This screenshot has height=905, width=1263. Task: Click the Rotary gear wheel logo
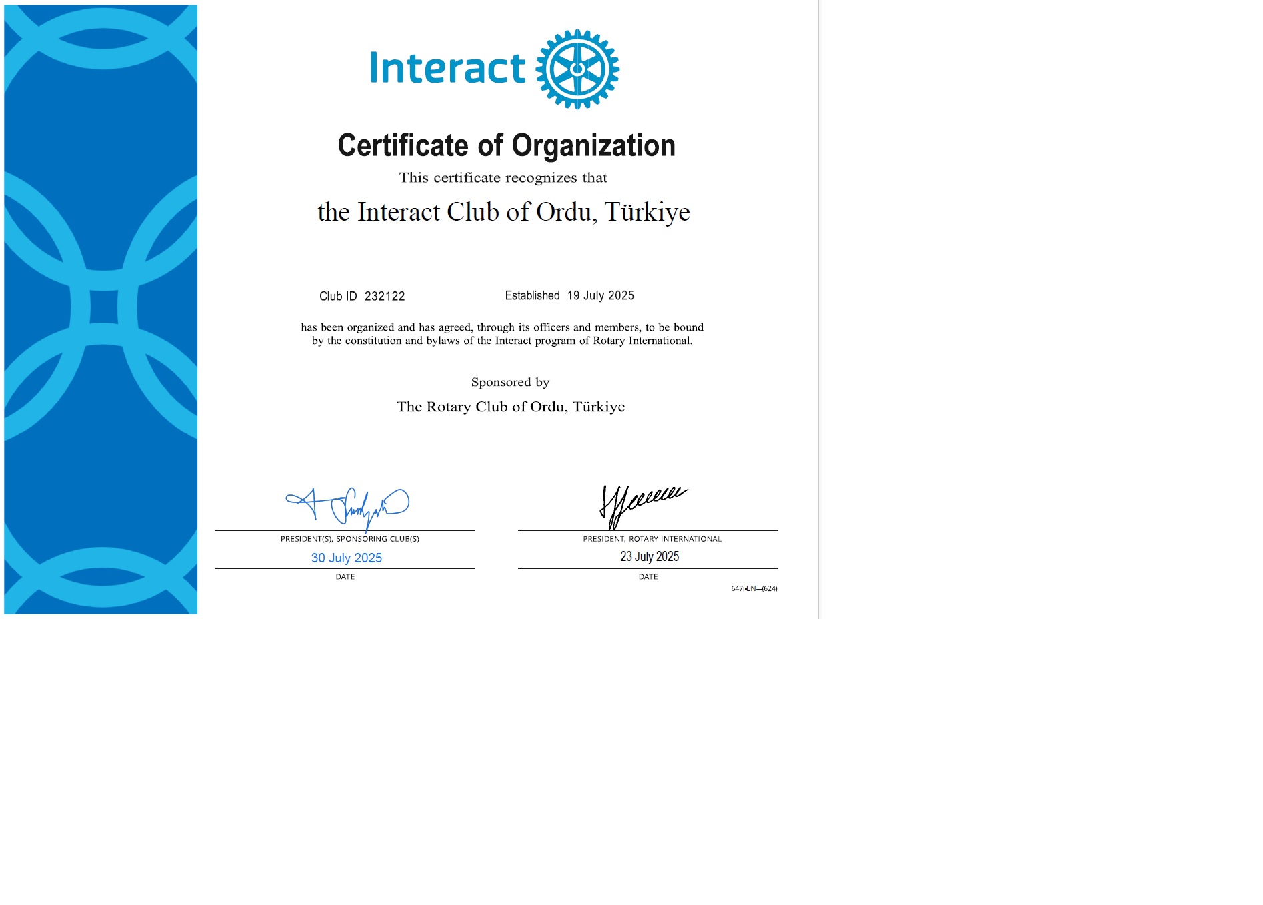(577, 69)
